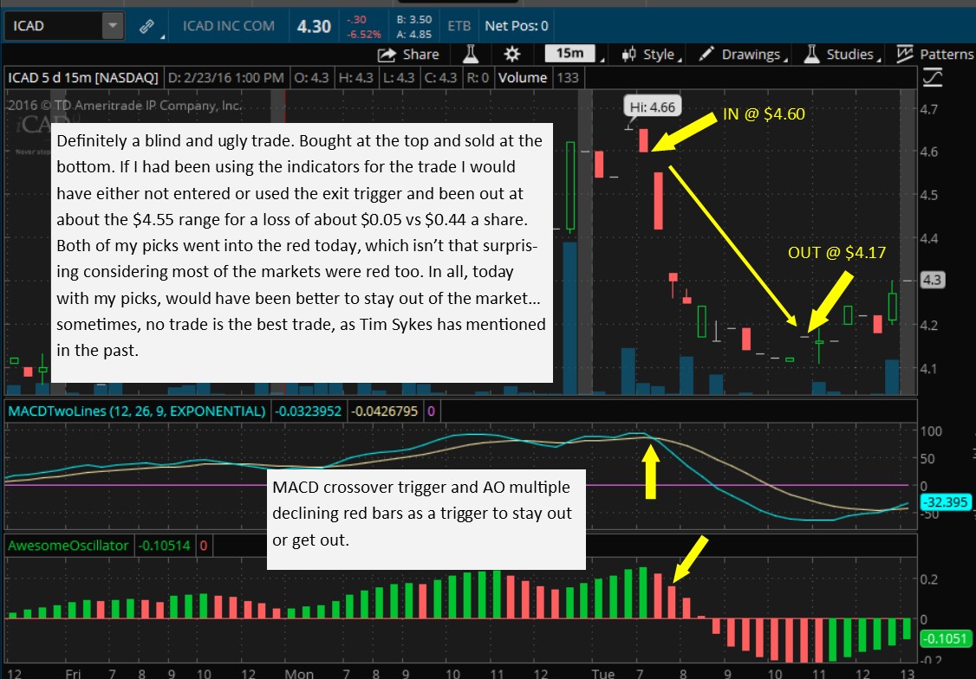
Task: Click the ICAD 5 d 15m [NASDAQ] chart title
Action: pyautogui.click(x=83, y=78)
